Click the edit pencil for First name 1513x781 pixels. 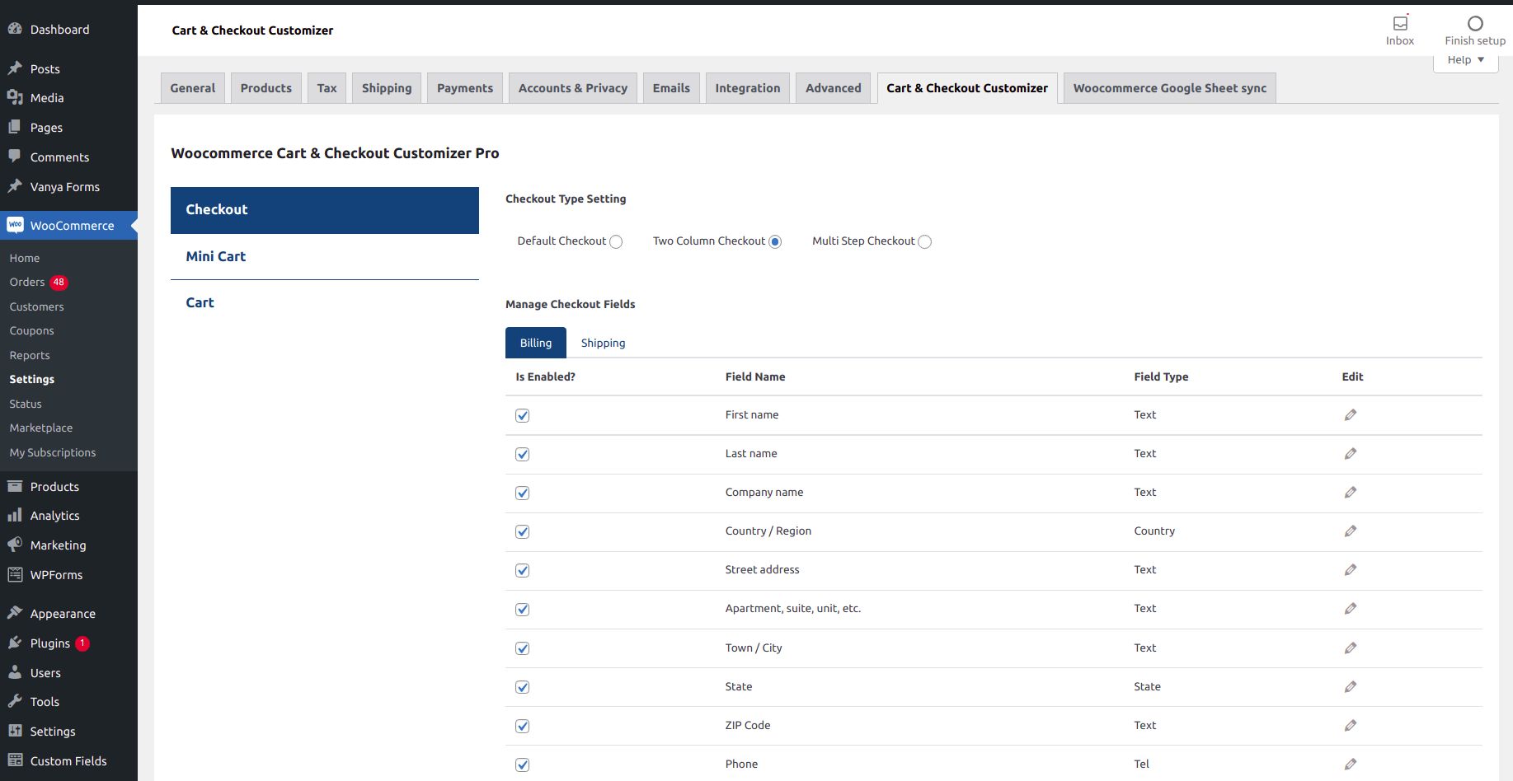[x=1350, y=415]
